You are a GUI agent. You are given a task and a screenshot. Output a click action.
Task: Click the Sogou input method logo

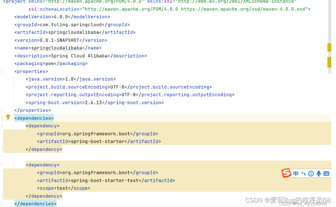pos(287,173)
